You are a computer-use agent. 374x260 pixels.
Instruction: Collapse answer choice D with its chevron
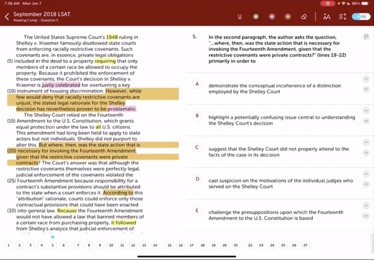tap(366, 185)
